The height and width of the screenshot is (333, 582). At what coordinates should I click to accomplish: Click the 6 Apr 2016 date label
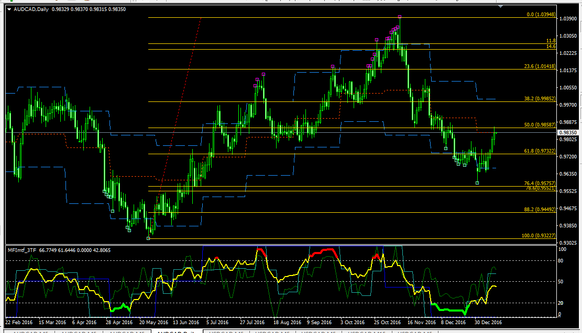click(x=84, y=322)
